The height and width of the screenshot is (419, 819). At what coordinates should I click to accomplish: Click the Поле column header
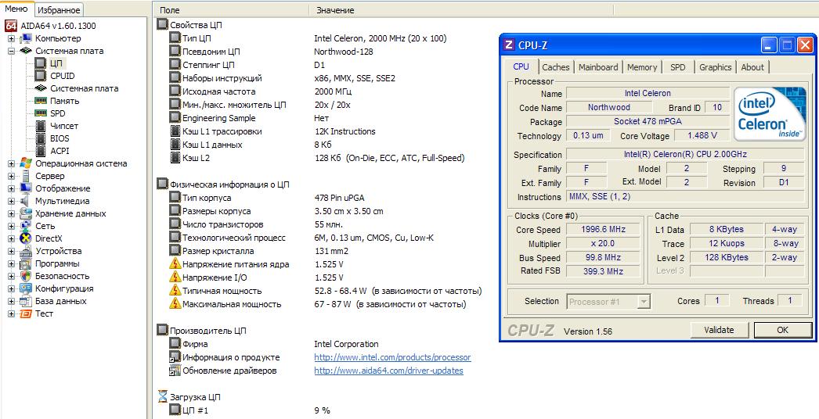click(231, 10)
